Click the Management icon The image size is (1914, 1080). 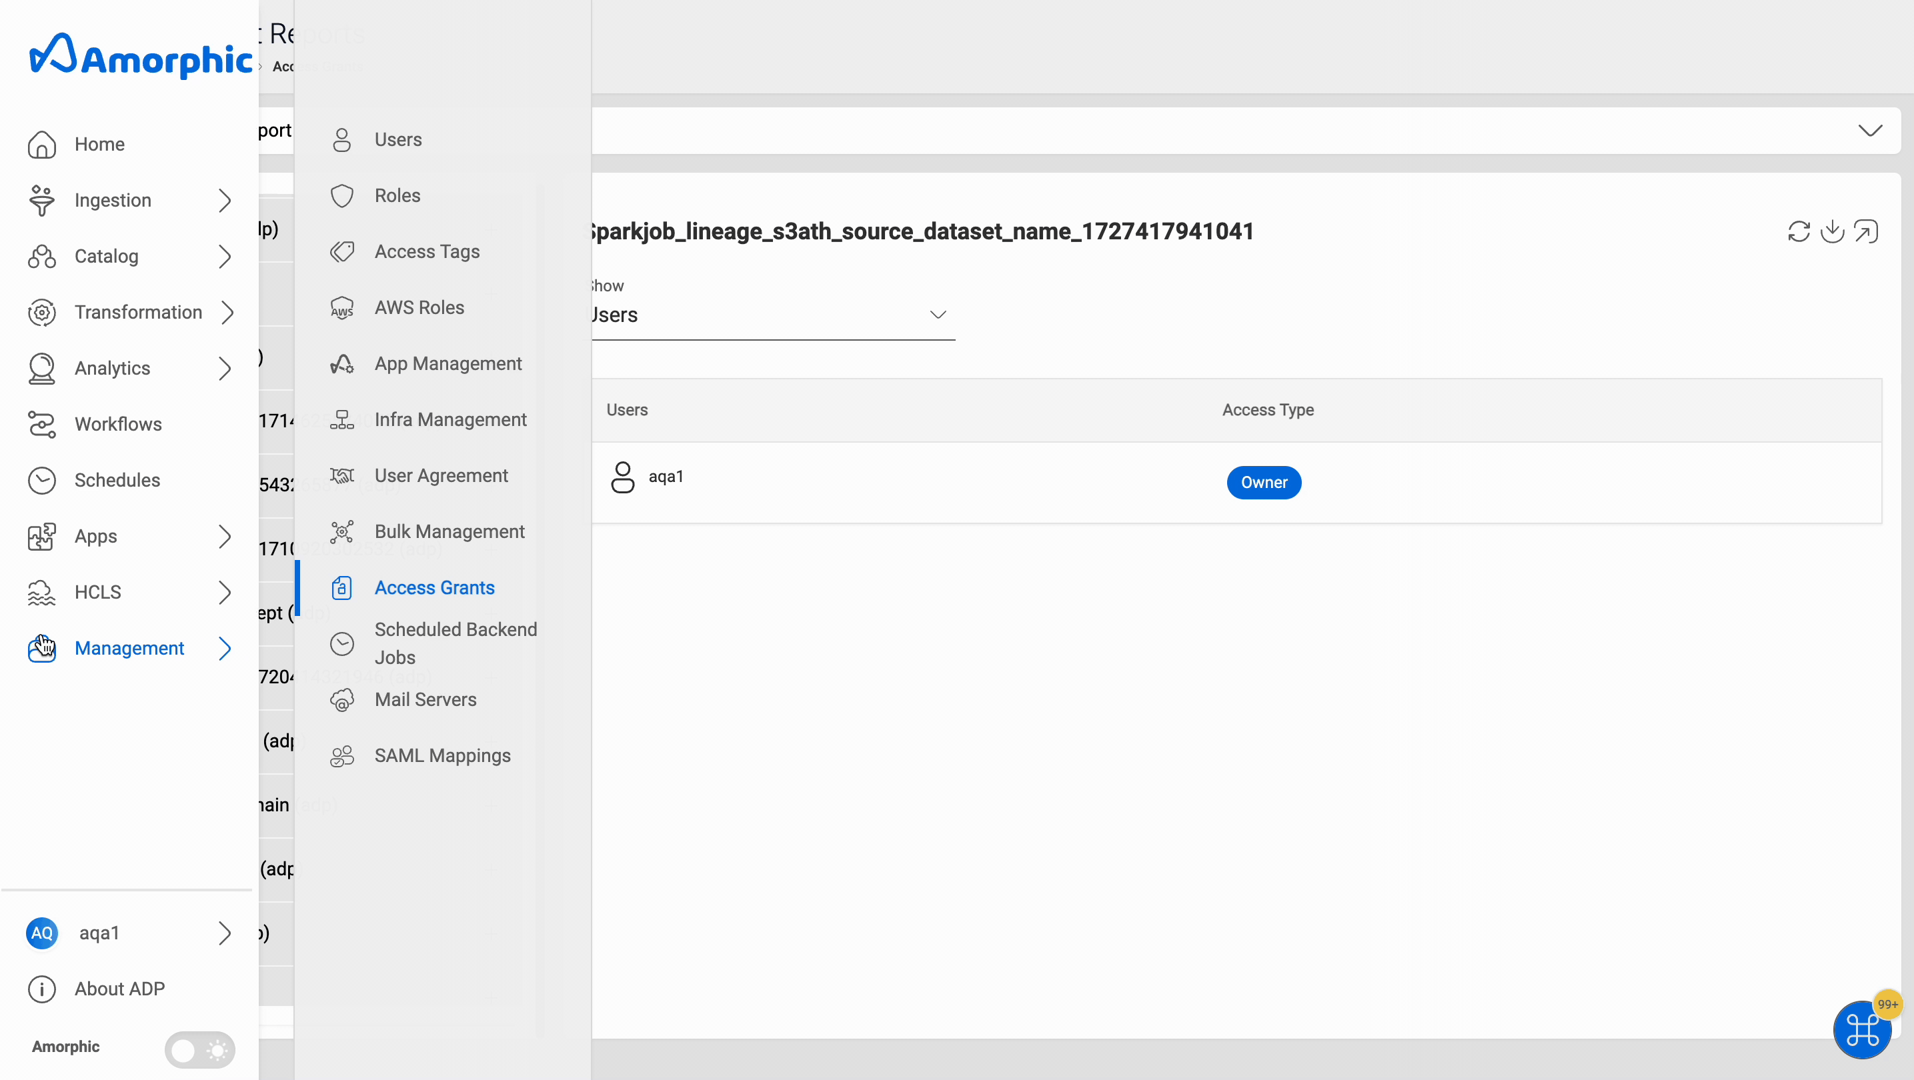tap(41, 649)
